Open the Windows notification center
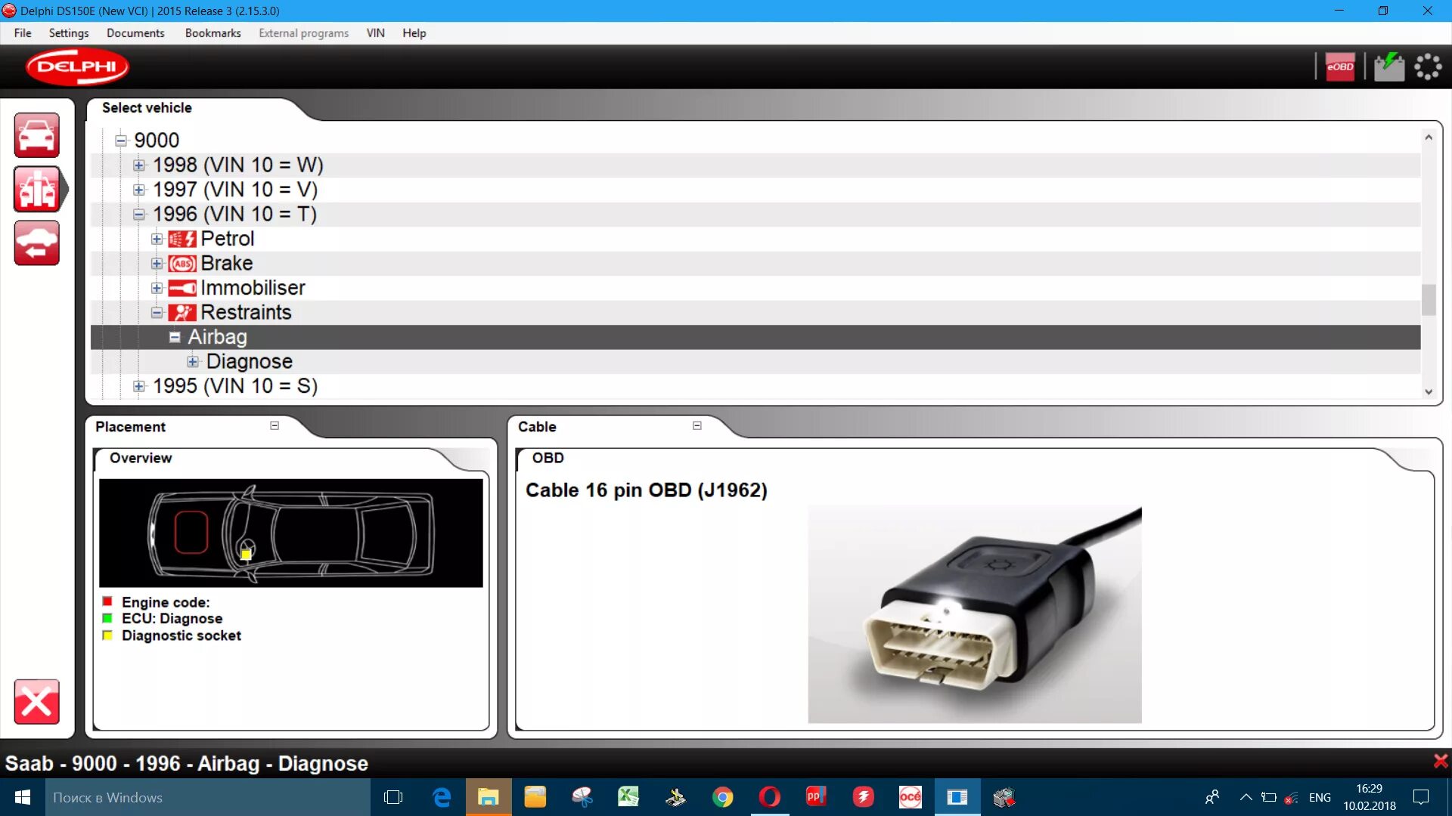Viewport: 1452px width, 816px height. click(1421, 797)
